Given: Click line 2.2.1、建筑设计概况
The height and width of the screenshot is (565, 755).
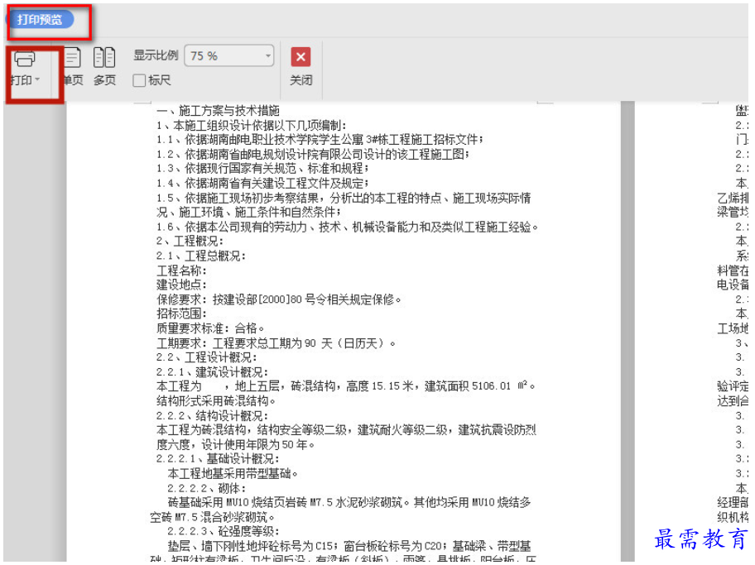Looking at the screenshot, I should [x=212, y=372].
